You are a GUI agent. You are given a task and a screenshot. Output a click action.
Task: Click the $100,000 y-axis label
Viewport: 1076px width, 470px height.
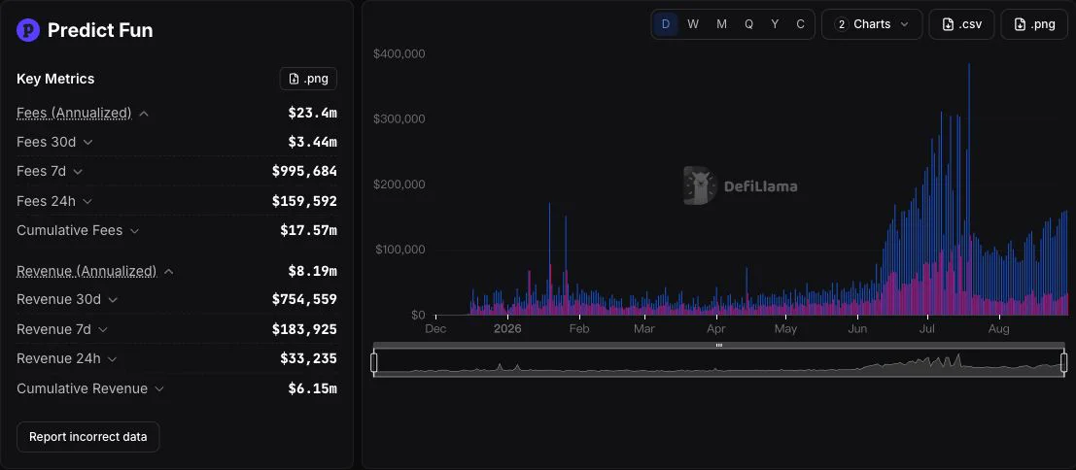399,251
